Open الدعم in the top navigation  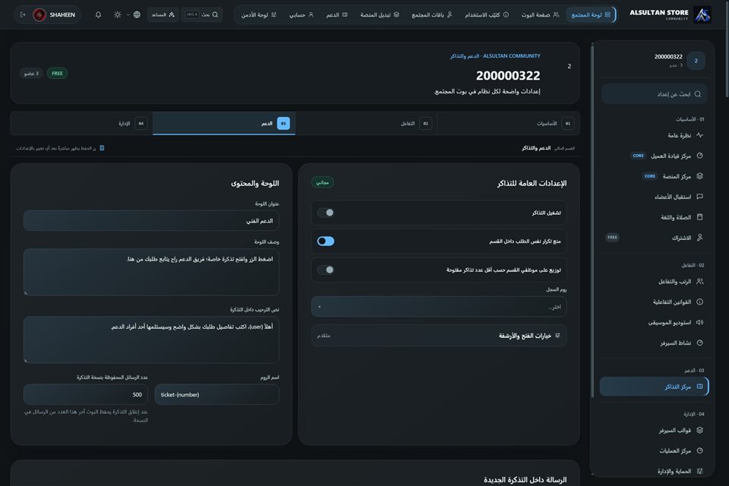tap(336, 15)
